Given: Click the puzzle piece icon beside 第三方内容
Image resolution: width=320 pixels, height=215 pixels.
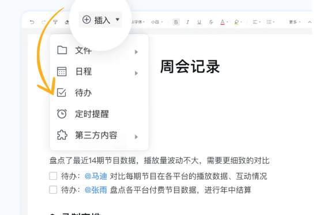Looking at the screenshot, I should click(x=62, y=135).
